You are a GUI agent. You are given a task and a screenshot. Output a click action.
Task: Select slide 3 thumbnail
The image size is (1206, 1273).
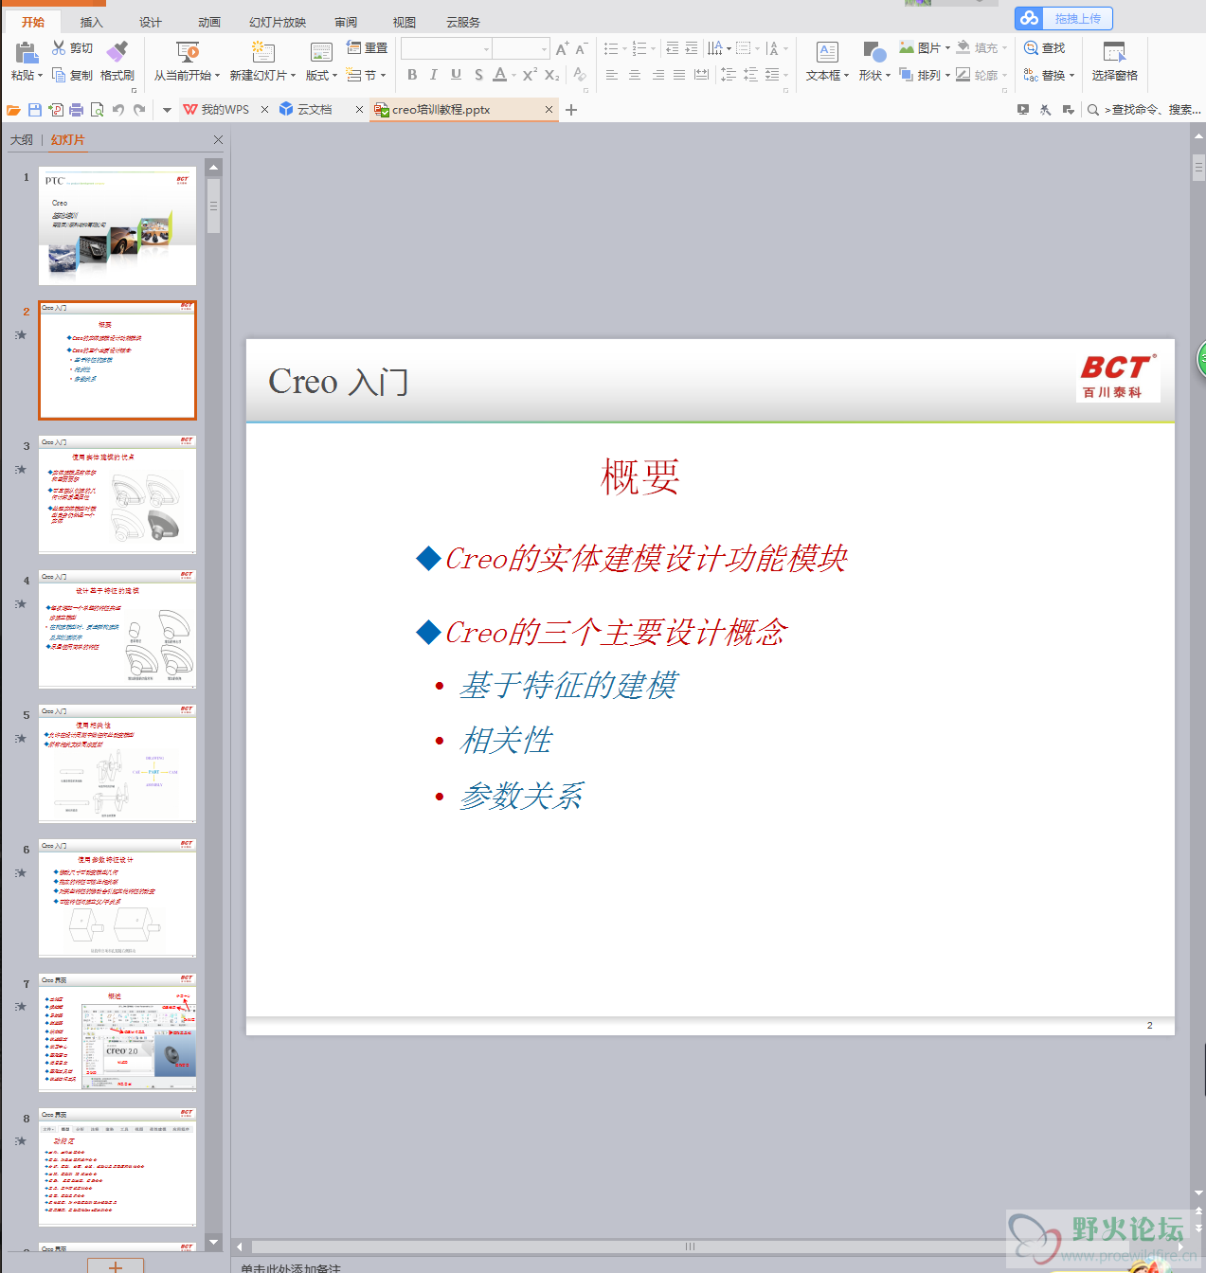117,495
